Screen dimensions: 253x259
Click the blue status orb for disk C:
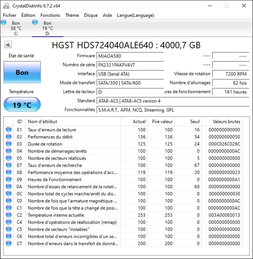3,22
